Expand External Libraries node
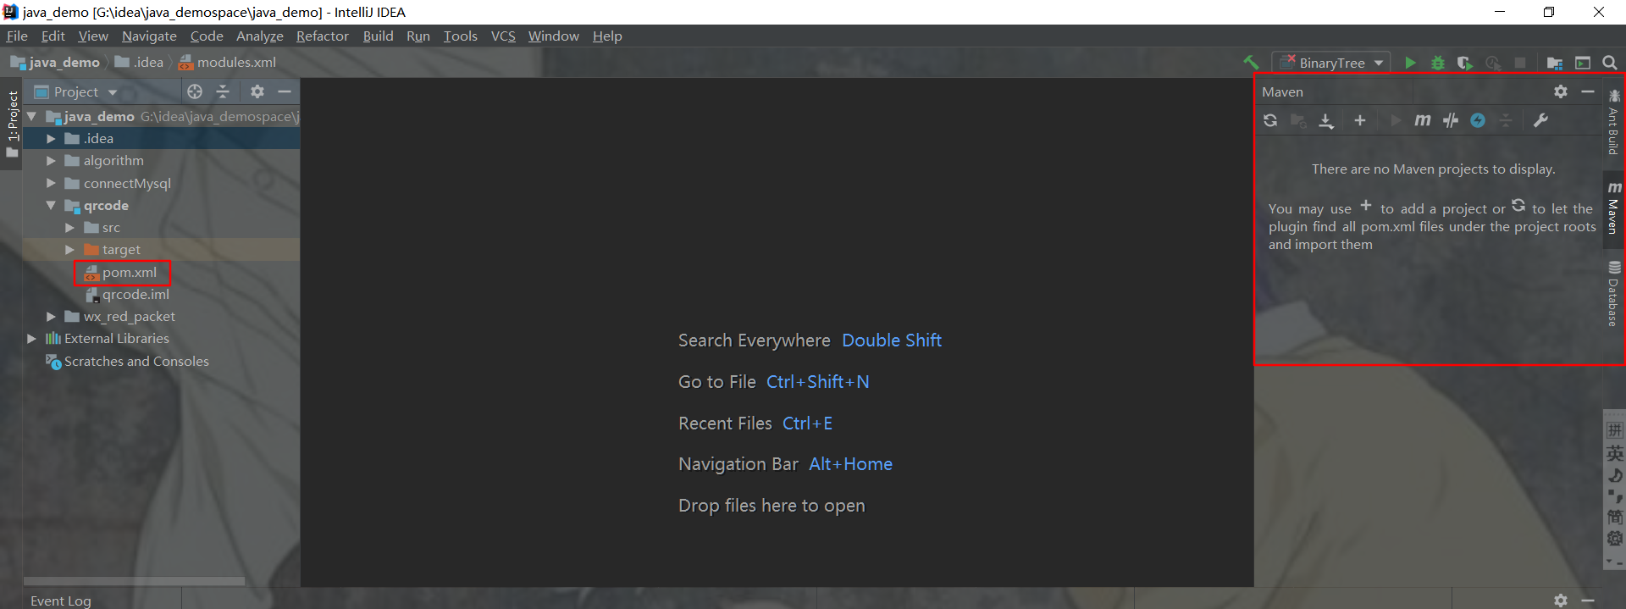The width and height of the screenshot is (1626, 609). coord(32,338)
